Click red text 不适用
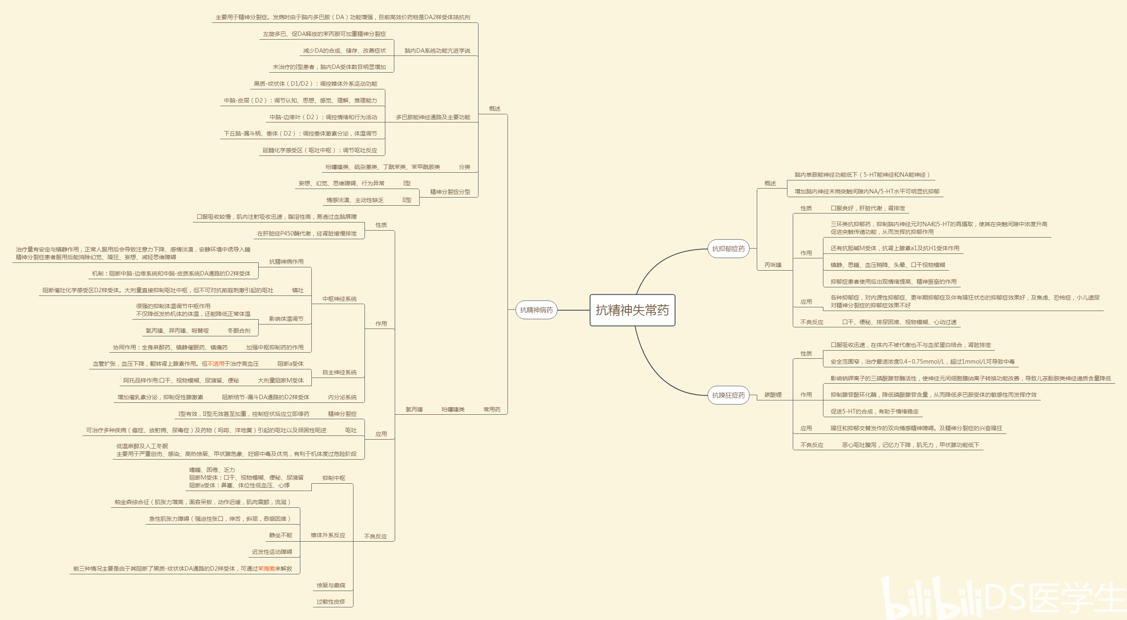This screenshot has height=620, width=1127. pos(216,364)
